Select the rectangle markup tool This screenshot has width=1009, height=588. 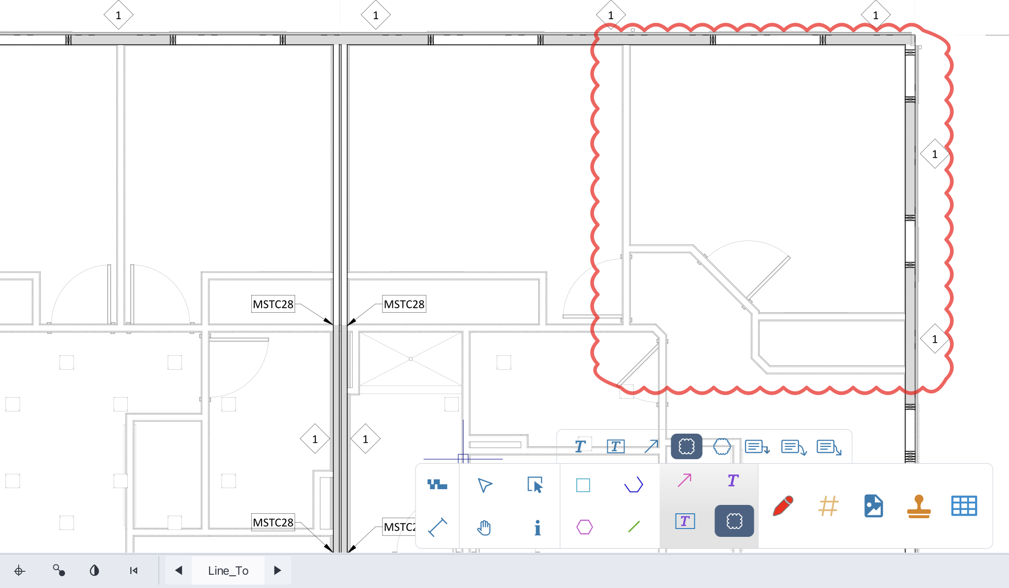583,485
